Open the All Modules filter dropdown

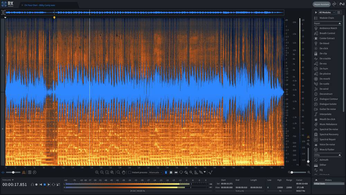[x=327, y=12]
